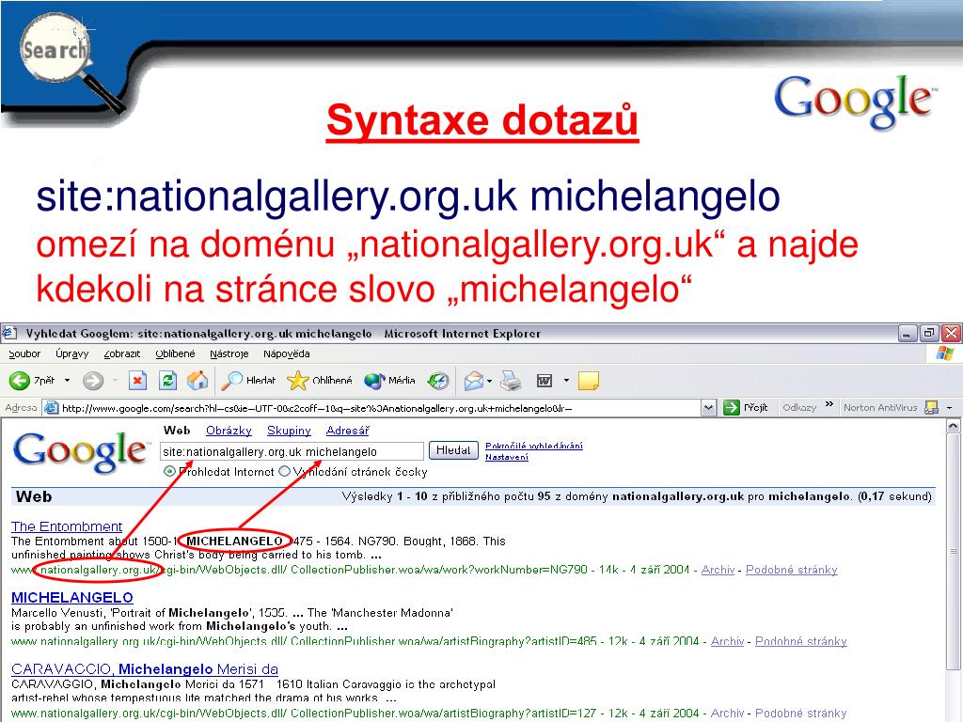963x722 pixels.
Task: Open the CARAVAGGIO, Michelangelo Merisi da result
Action: tap(145, 669)
